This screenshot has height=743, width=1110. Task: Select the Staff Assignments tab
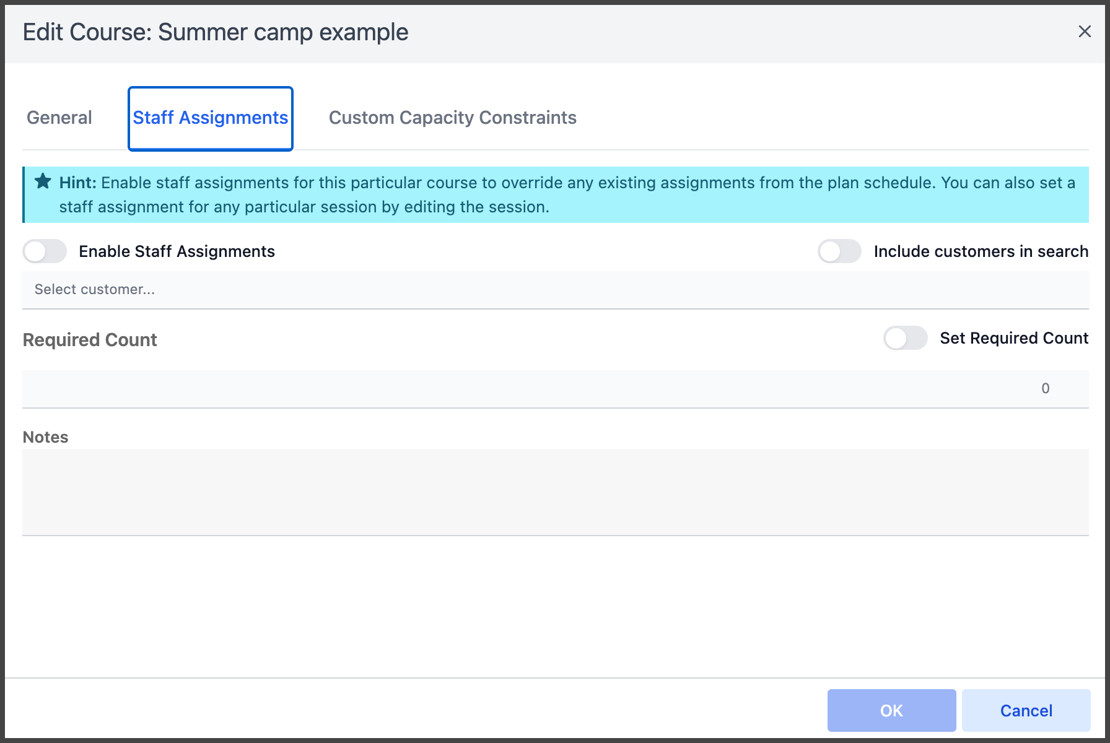coord(211,118)
